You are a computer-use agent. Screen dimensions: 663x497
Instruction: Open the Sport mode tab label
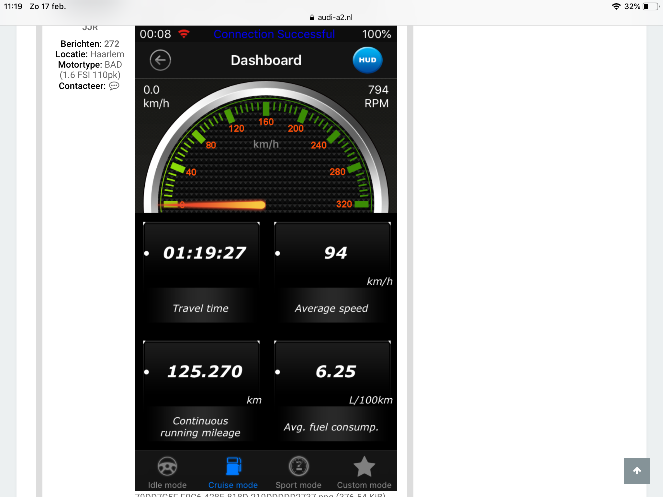tap(298, 485)
